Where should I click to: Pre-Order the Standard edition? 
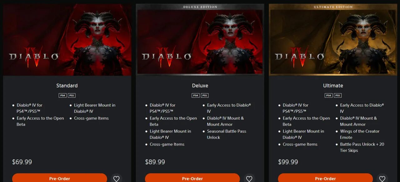pos(60,178)
